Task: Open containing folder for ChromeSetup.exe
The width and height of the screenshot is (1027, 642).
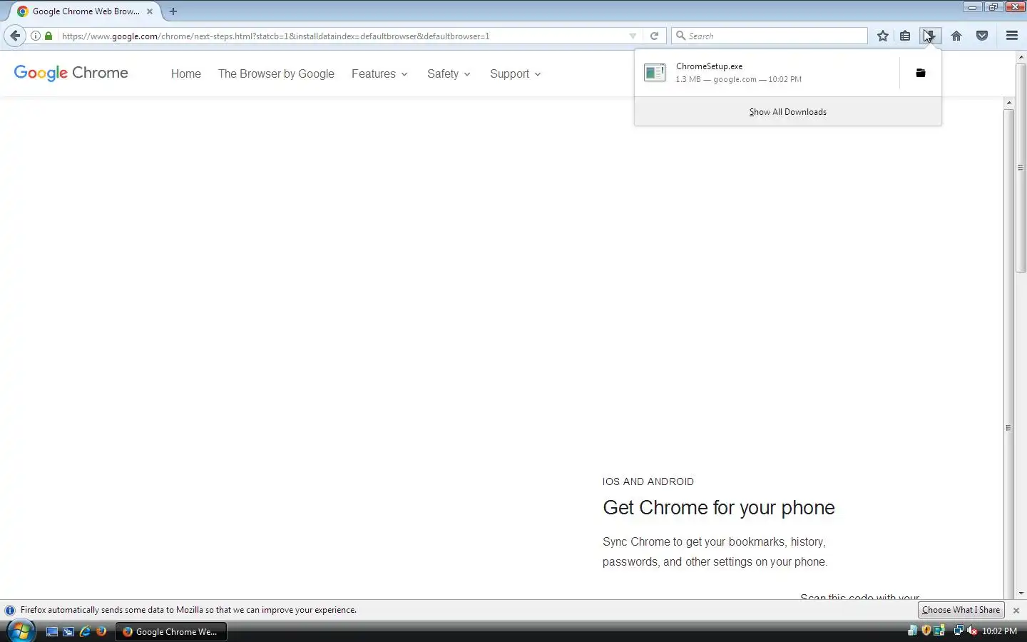Action: 921,73
